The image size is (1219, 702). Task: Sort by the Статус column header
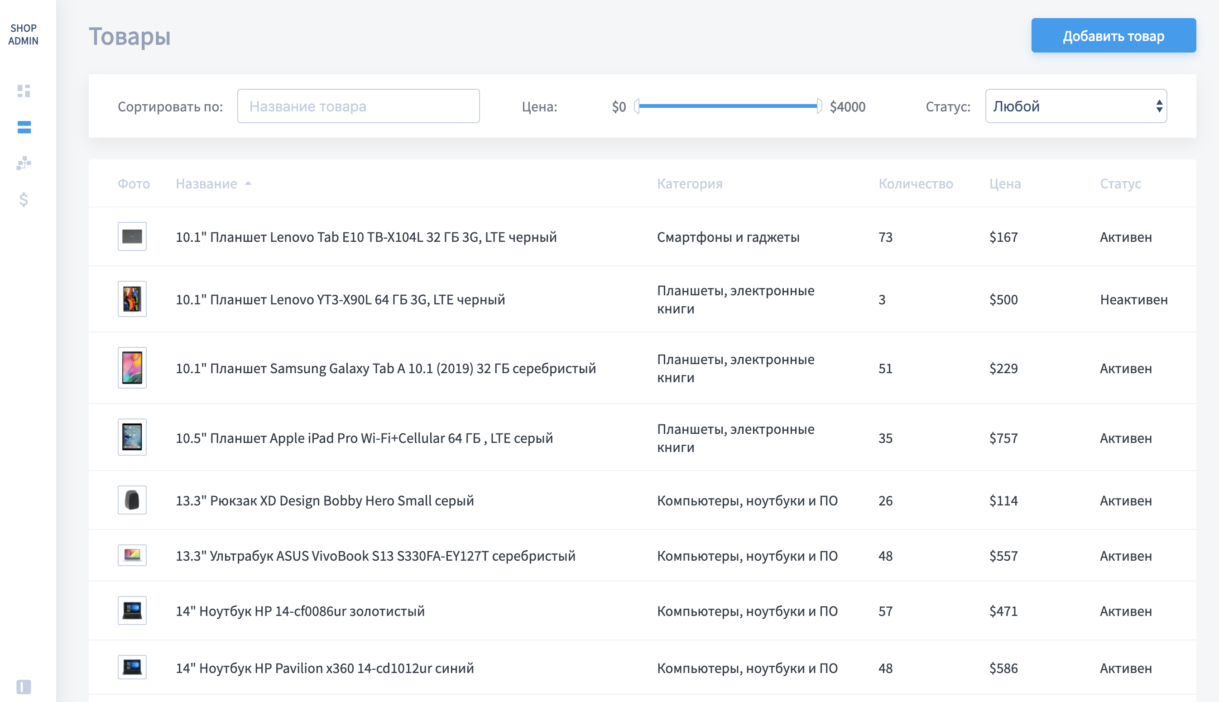[x=1120, y=184]
